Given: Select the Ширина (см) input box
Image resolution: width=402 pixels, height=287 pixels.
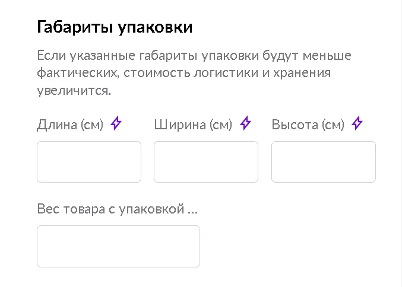Looking at the screenshot, I should pyautogui.click(x=206, y=162).
